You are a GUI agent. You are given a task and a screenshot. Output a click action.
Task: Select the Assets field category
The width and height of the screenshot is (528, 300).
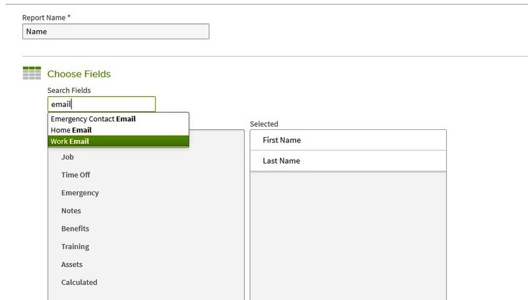pos(72,264)
